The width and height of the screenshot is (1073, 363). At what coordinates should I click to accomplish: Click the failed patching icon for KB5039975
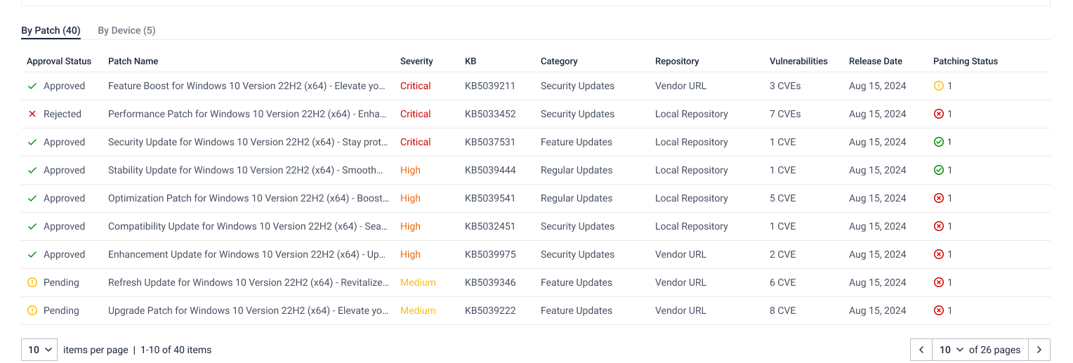click(x=938, y=254)
